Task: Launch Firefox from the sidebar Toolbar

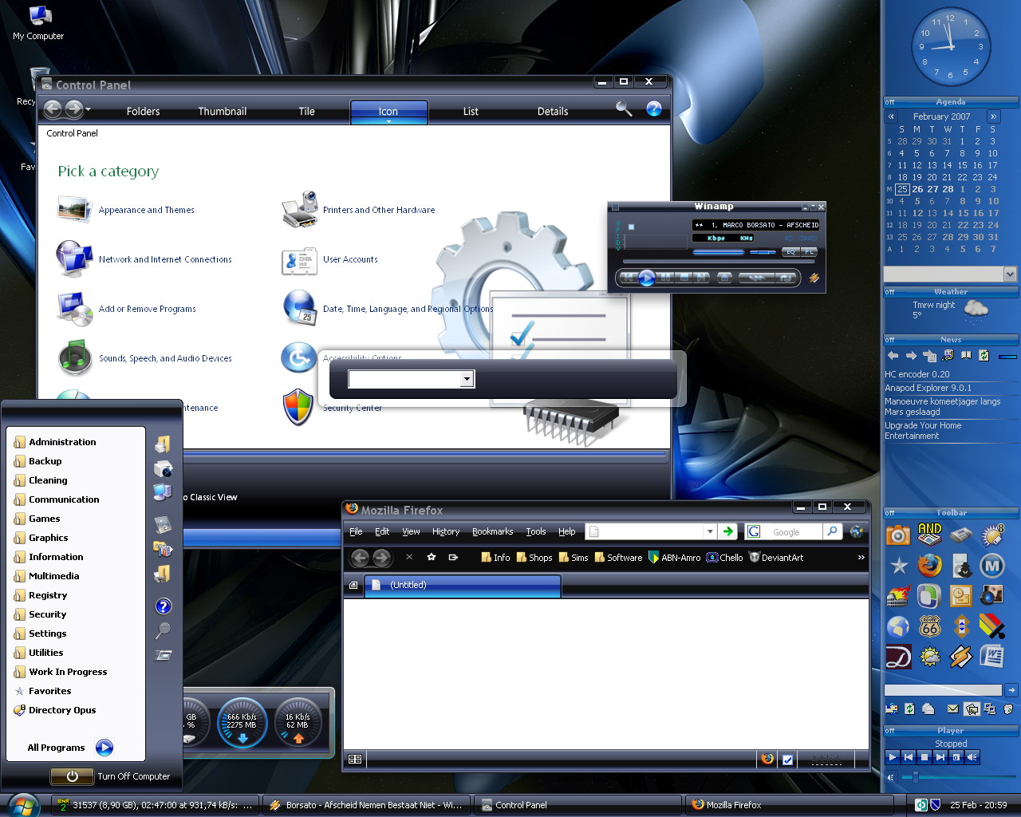Action: pyautogui.click(x=929, y=566)
